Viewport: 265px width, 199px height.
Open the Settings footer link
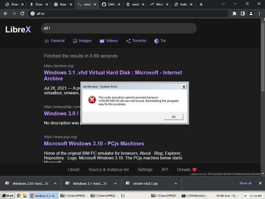pyautogui.click(x=145, y=169)
